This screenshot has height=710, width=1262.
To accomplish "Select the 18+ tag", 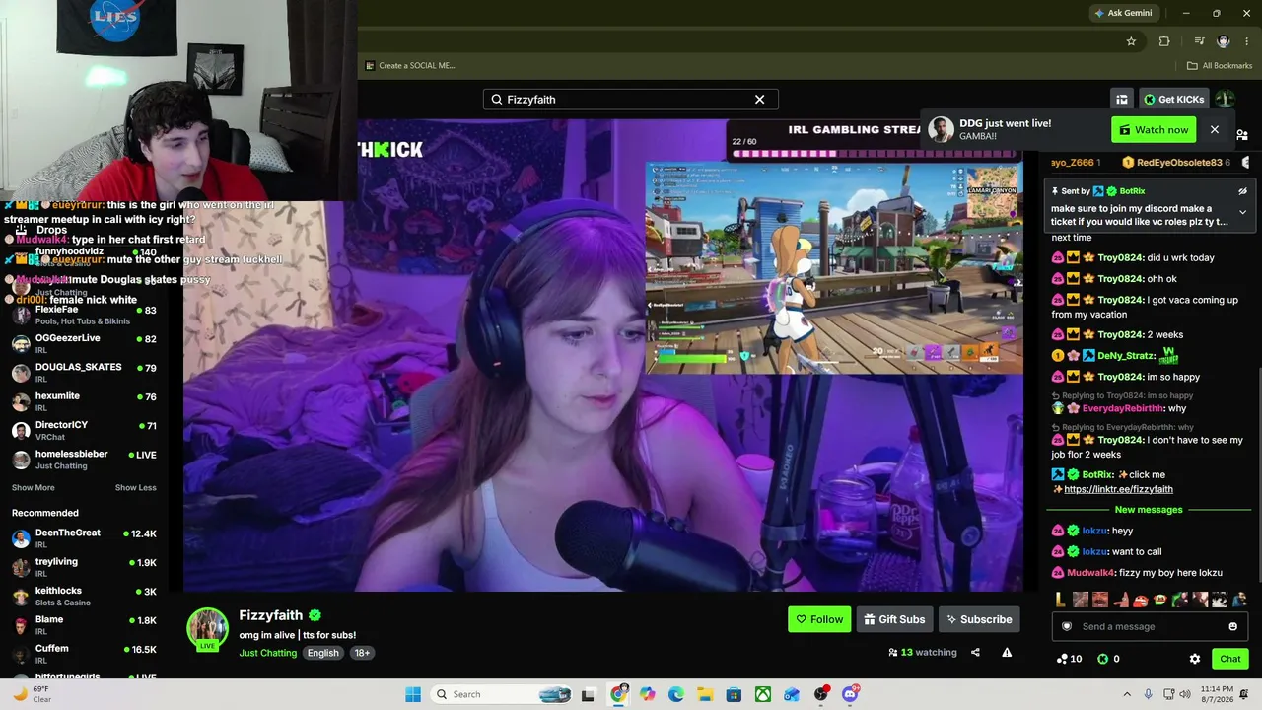I will [362, 653].
